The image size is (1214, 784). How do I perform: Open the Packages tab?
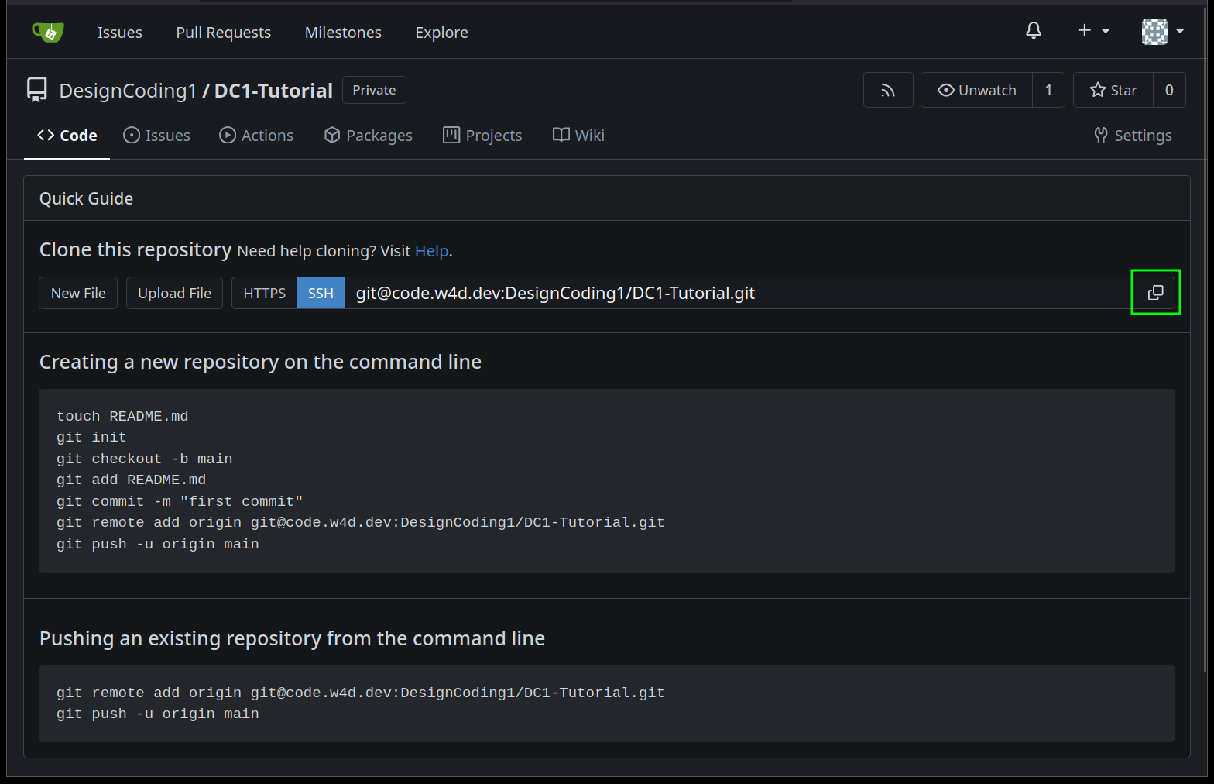pyautogui.click(x=369, y=136)
